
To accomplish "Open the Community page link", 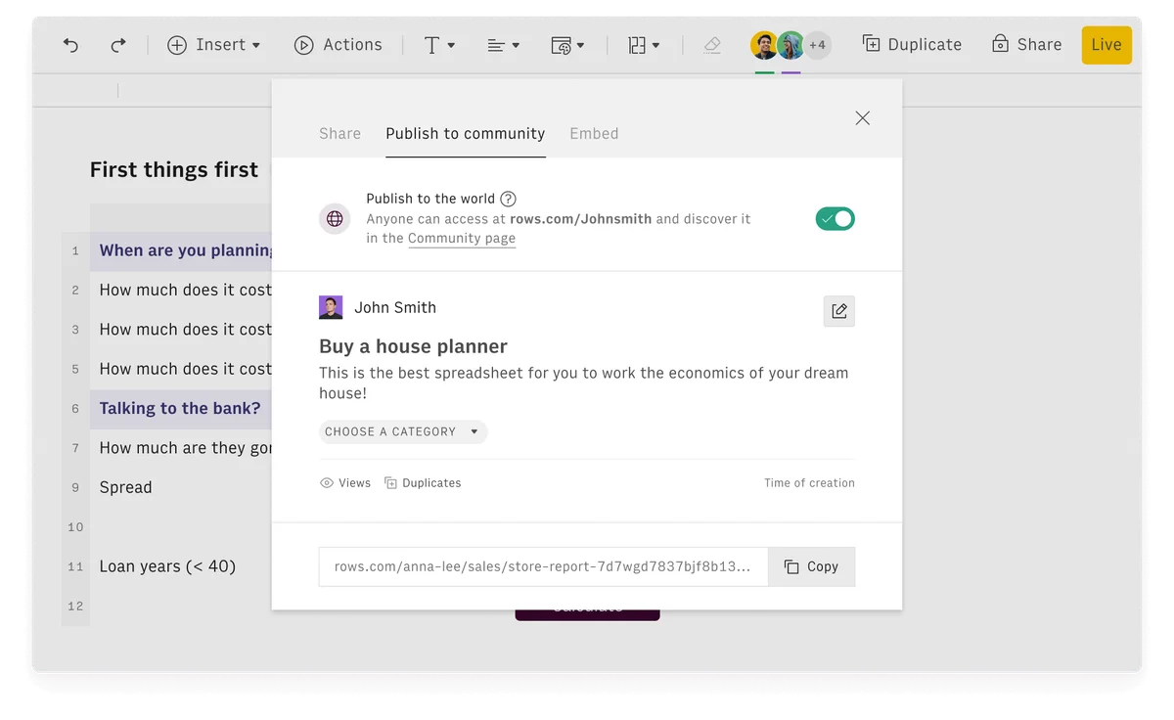I will click(x=462, y=238).
